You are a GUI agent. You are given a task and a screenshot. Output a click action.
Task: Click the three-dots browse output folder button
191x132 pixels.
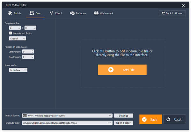[109, 123]
